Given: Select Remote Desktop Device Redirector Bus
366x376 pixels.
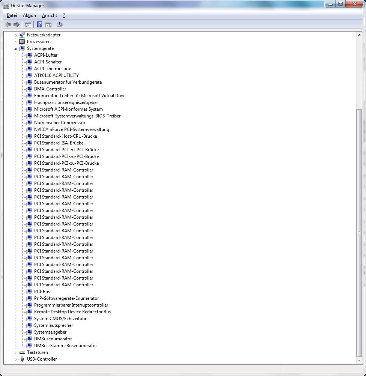Looking at the screenshot, I should tap(72, 312).
